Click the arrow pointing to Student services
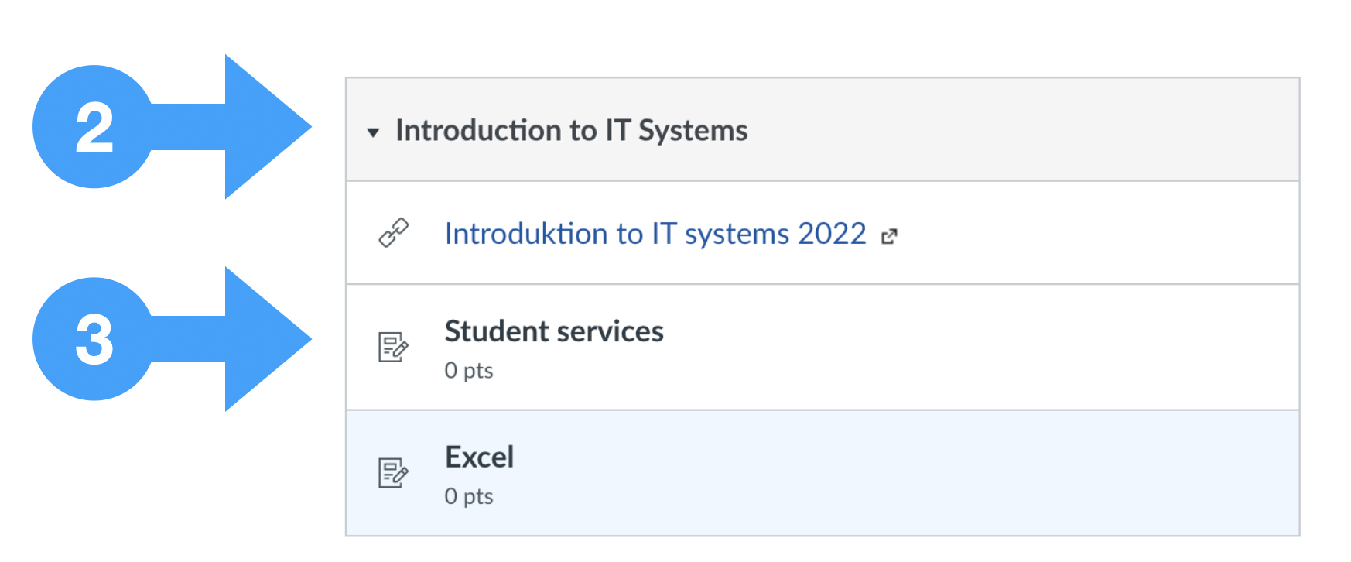The image size is (1351, 562). tap(232, 339)
